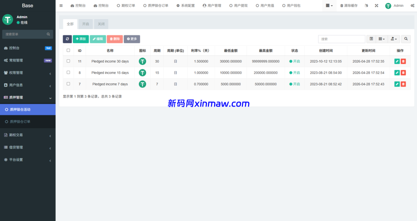Expand 权限管理 in the sidebar
The width and height of the screenshot is (417, 221).
[28, 73]
